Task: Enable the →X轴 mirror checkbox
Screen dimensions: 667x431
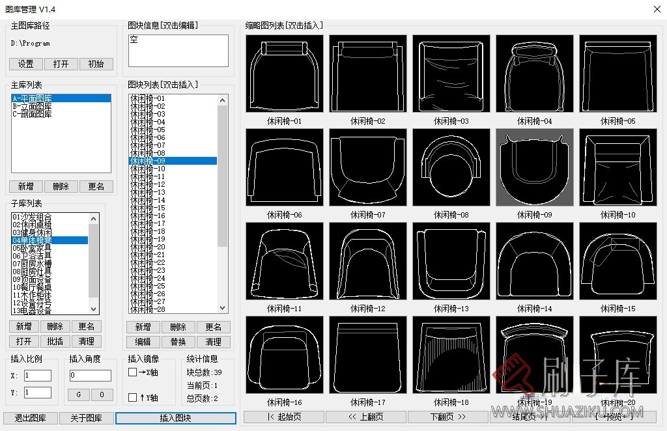Action: (x=132, y=372)
